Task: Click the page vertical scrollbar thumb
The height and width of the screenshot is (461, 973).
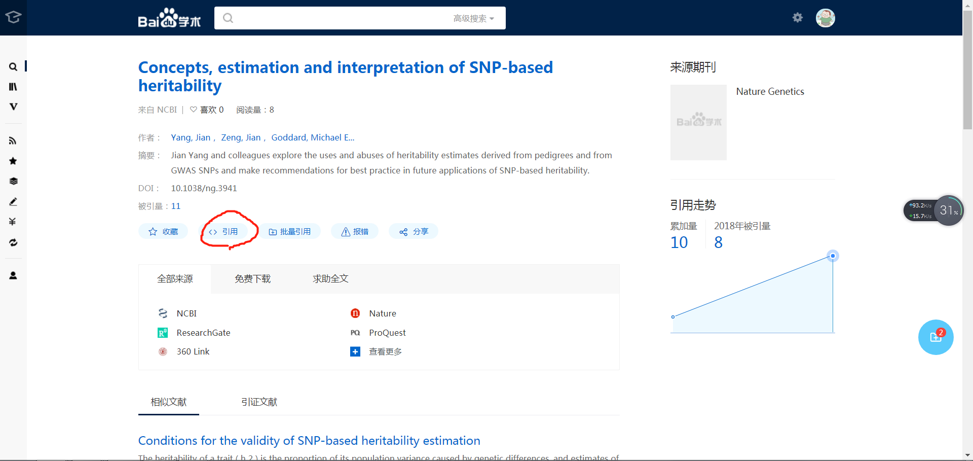Action: (x=967, y=70)
